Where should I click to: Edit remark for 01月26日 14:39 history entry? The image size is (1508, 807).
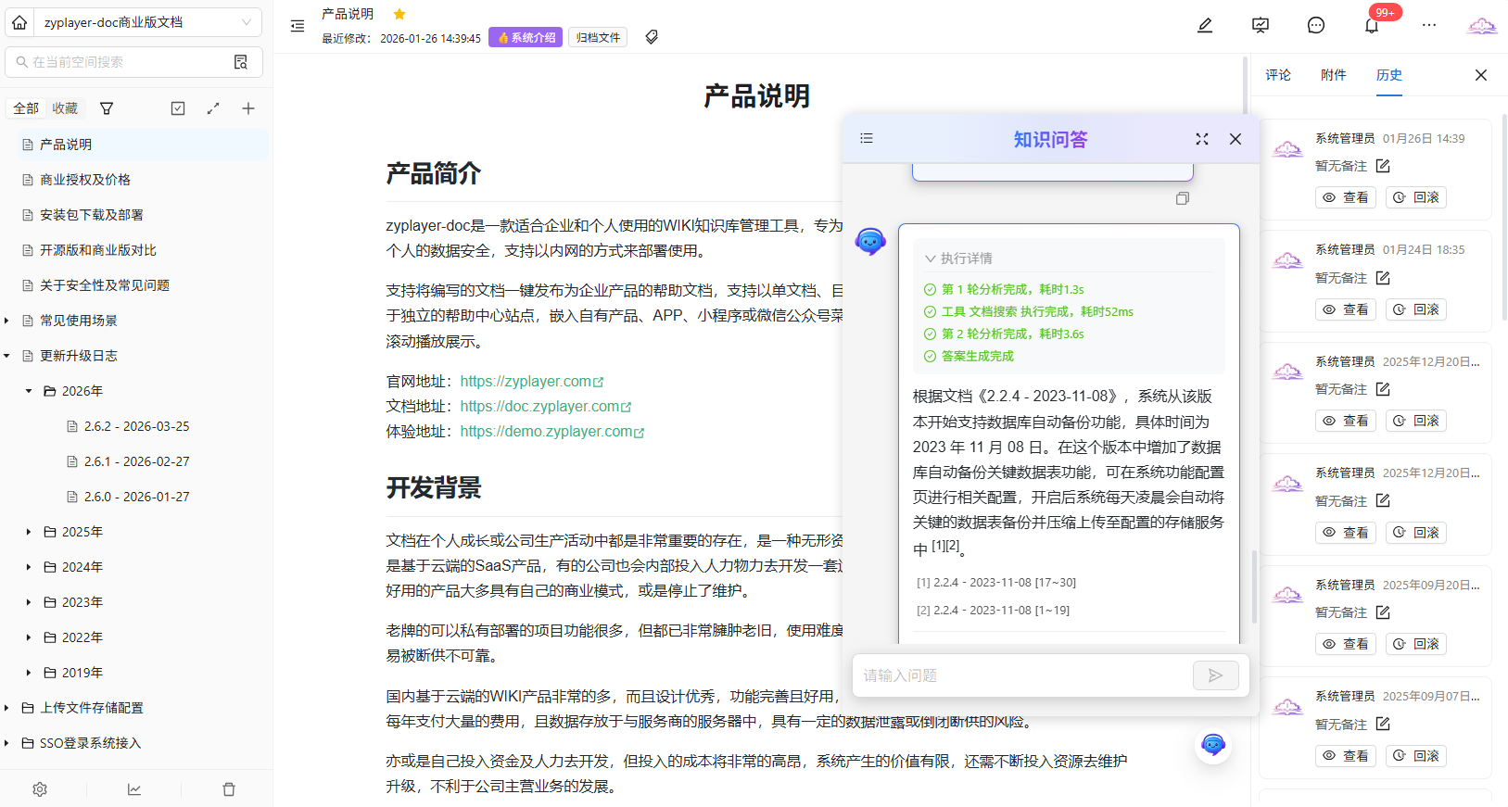(x=1383, y=166)
